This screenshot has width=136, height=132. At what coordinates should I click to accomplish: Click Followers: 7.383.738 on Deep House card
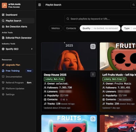point(58,87)
